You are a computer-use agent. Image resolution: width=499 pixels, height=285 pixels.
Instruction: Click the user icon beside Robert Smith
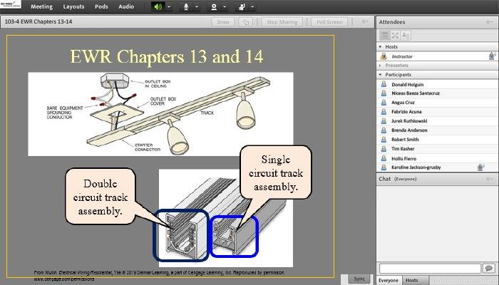[x=384, y=140]
